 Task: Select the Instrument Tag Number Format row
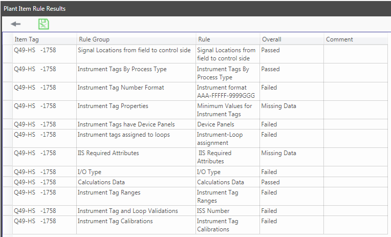[x=121, y=88]
